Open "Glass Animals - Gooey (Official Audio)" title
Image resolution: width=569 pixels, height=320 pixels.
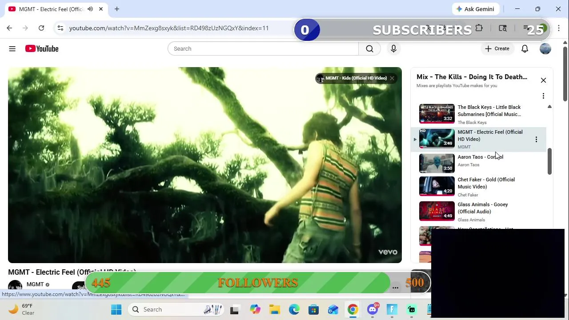point(483,208)
